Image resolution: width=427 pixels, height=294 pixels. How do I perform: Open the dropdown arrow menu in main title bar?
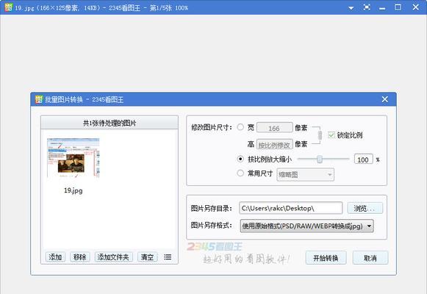[x=351, y=8]
